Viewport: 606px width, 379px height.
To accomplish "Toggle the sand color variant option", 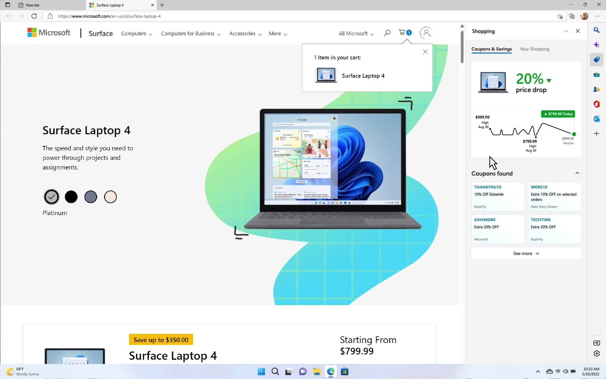I will coord(110,197).
